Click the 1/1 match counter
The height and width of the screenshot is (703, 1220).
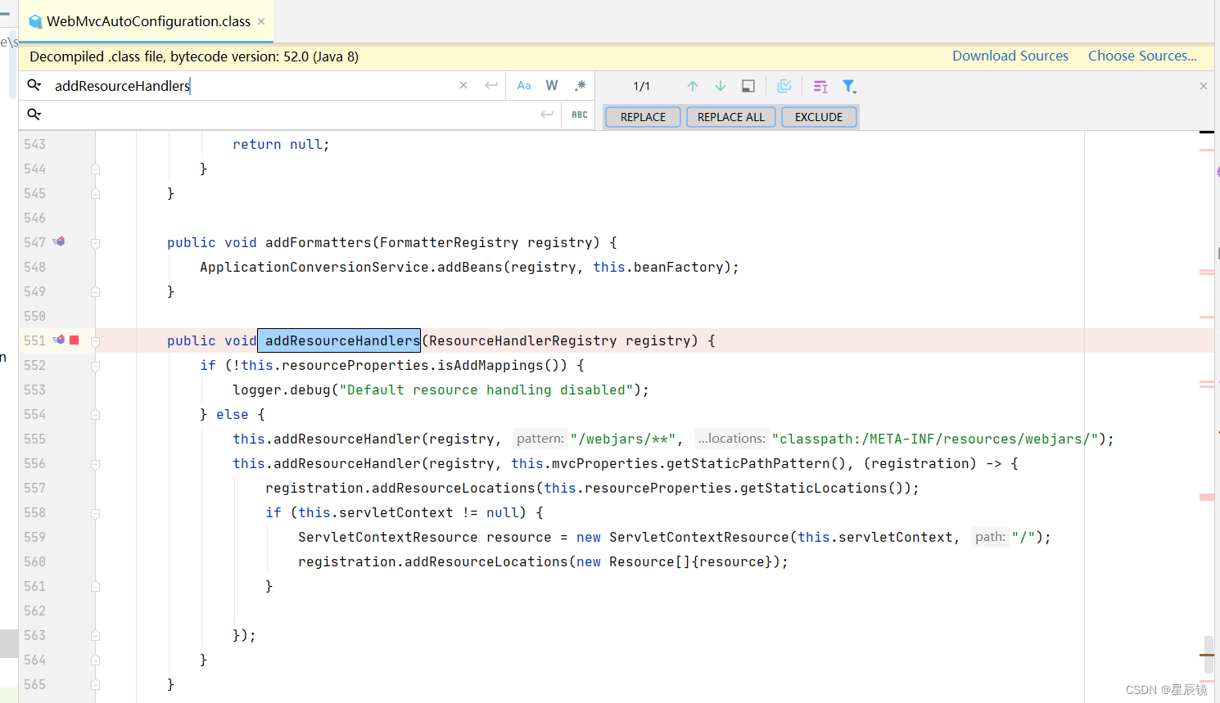tap(641, 86)
